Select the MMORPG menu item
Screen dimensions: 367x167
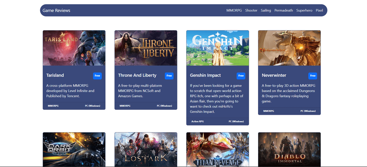click(234, 10)
